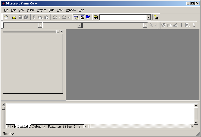Click output horizontal scrollbar right arrow
The width and height of the screenshot is (201, 137).
(x=192, y=127)
